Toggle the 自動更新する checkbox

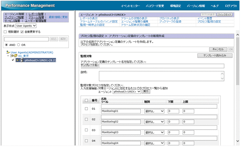point(22,32)
